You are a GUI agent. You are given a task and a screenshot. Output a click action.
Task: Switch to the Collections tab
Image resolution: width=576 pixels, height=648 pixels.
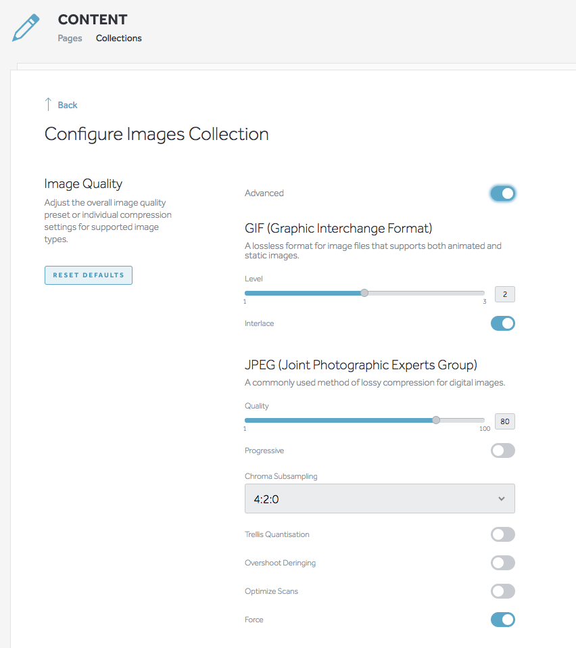pos(119,39)
